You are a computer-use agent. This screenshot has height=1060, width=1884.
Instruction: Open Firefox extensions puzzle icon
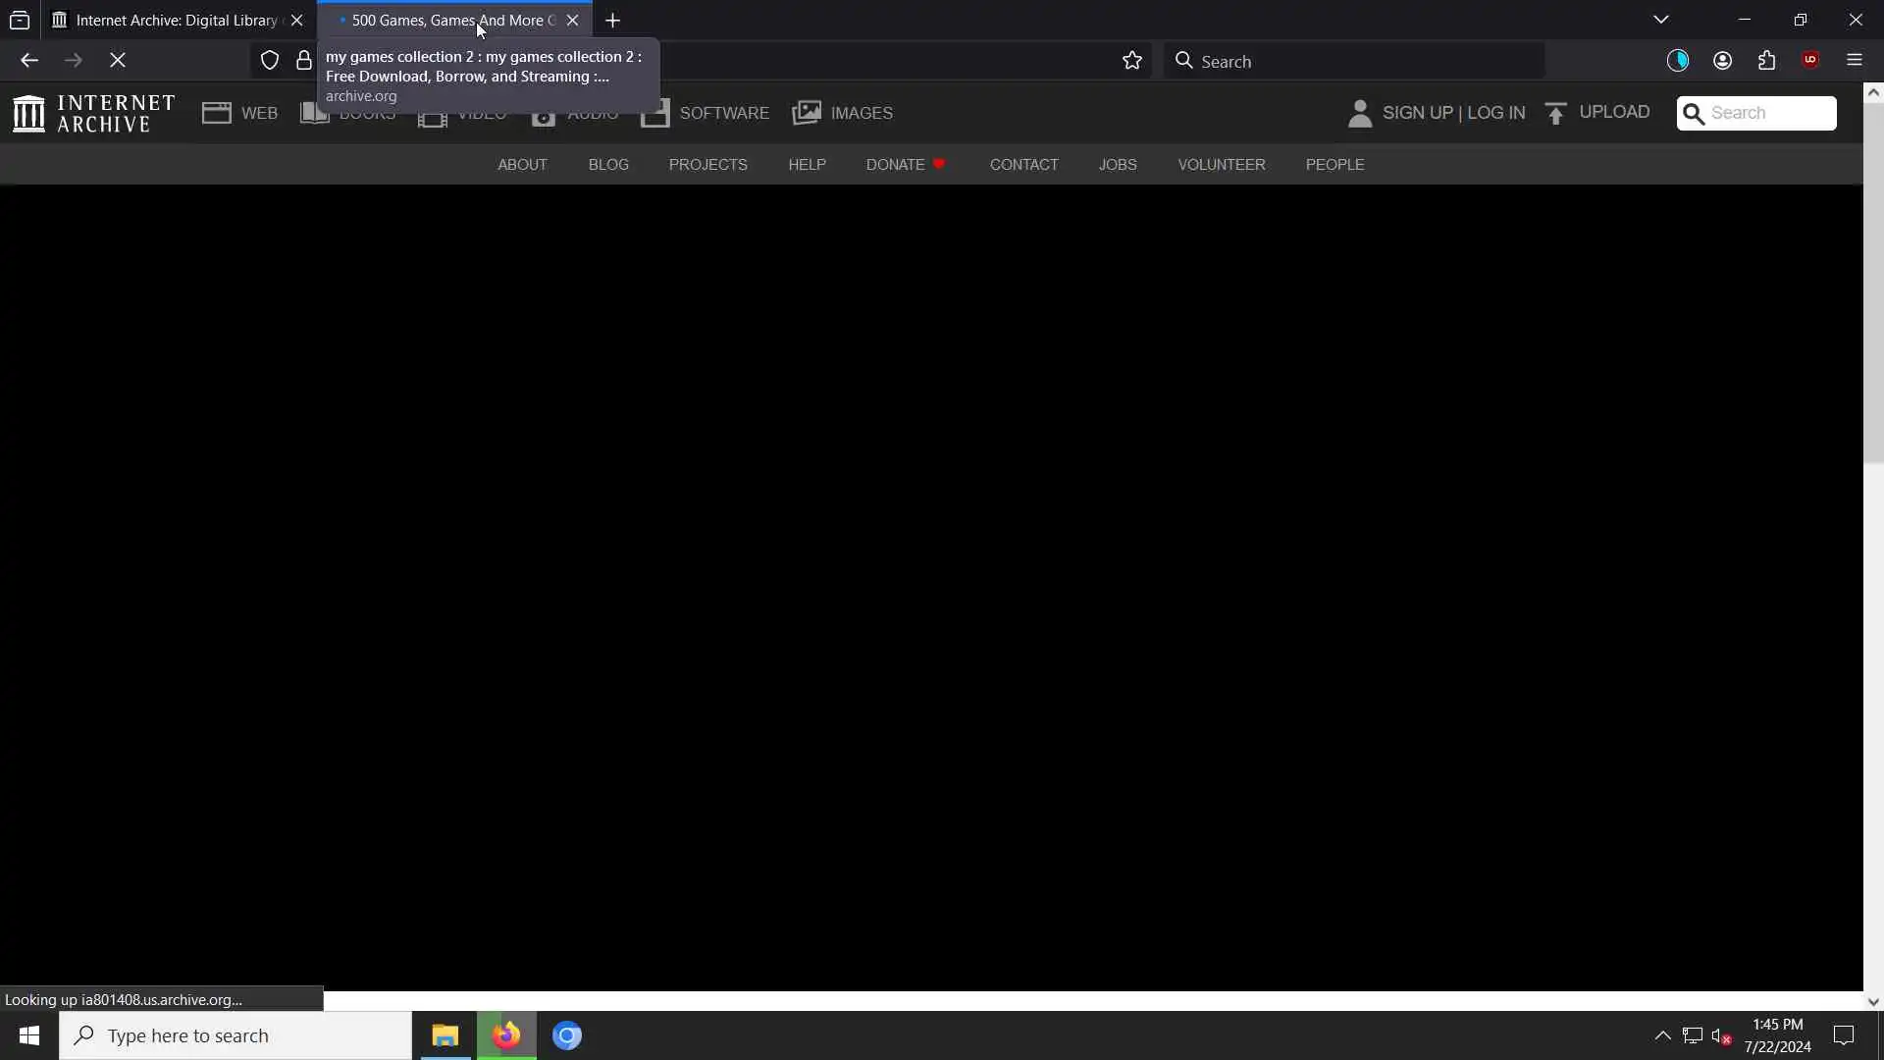[1767, 61]
